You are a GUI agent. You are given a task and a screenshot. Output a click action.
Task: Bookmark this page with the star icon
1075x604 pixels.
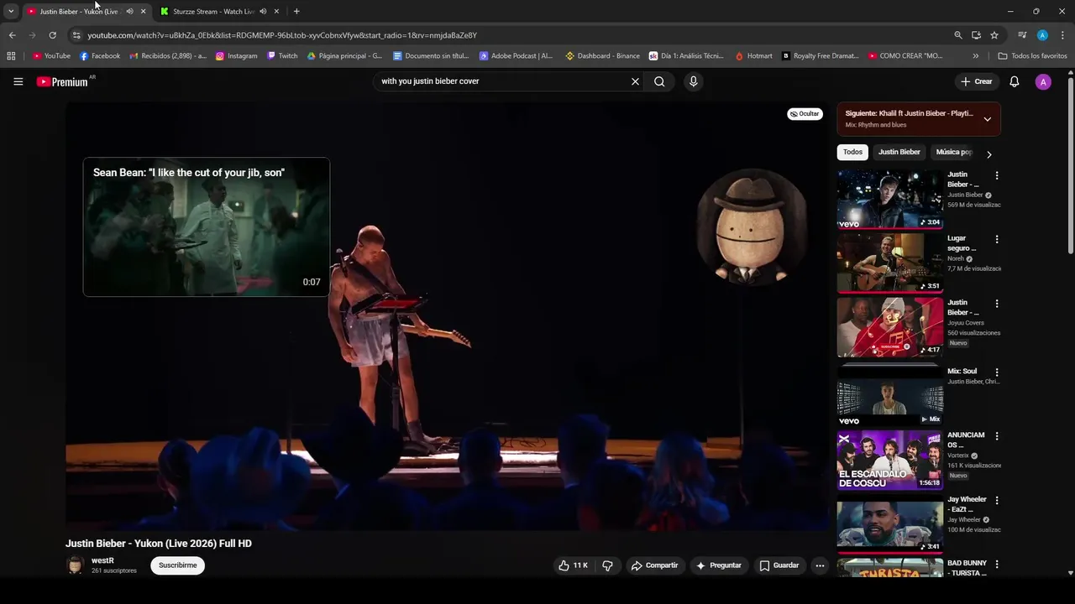coord(994,35)
